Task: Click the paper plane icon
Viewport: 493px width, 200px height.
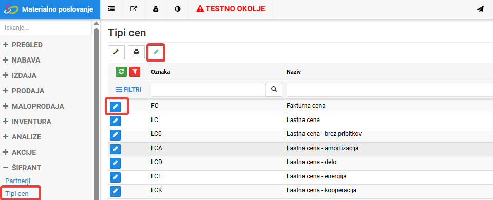Action: pos(480,9)
